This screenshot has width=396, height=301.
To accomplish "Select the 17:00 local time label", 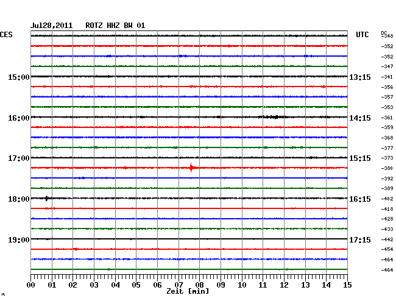I will point(19,158).
